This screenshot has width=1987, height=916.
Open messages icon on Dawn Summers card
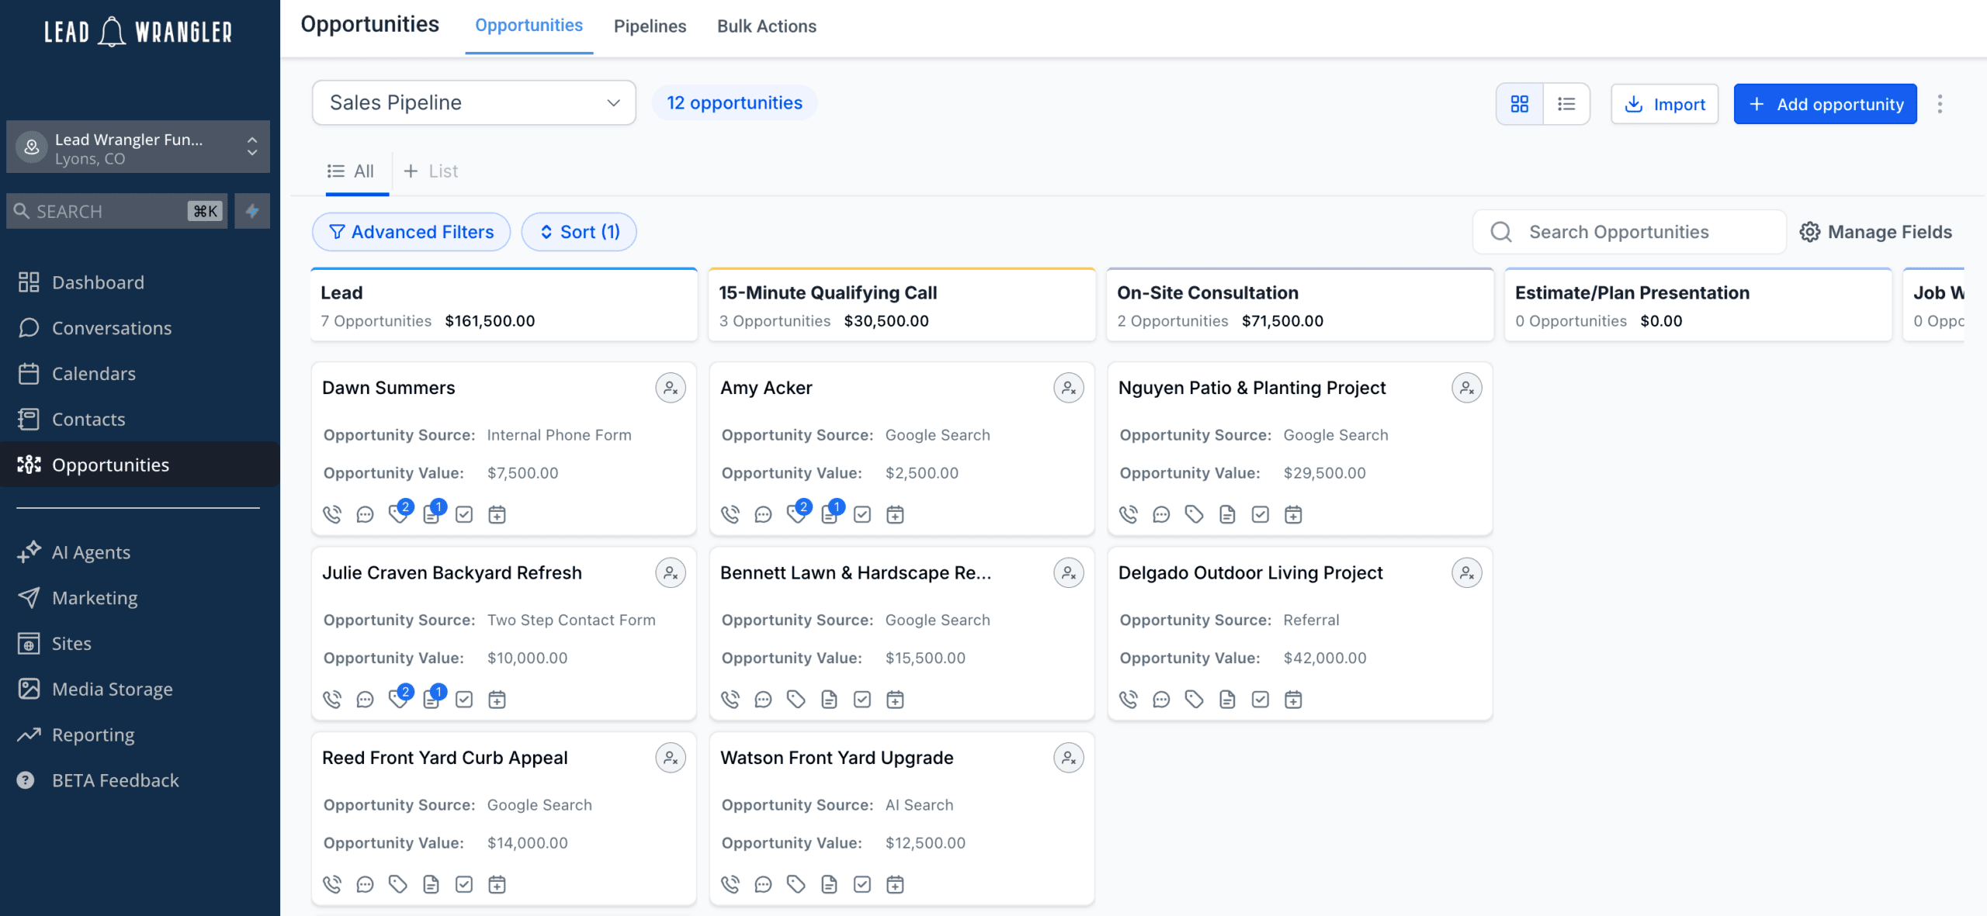coord(365,514)
